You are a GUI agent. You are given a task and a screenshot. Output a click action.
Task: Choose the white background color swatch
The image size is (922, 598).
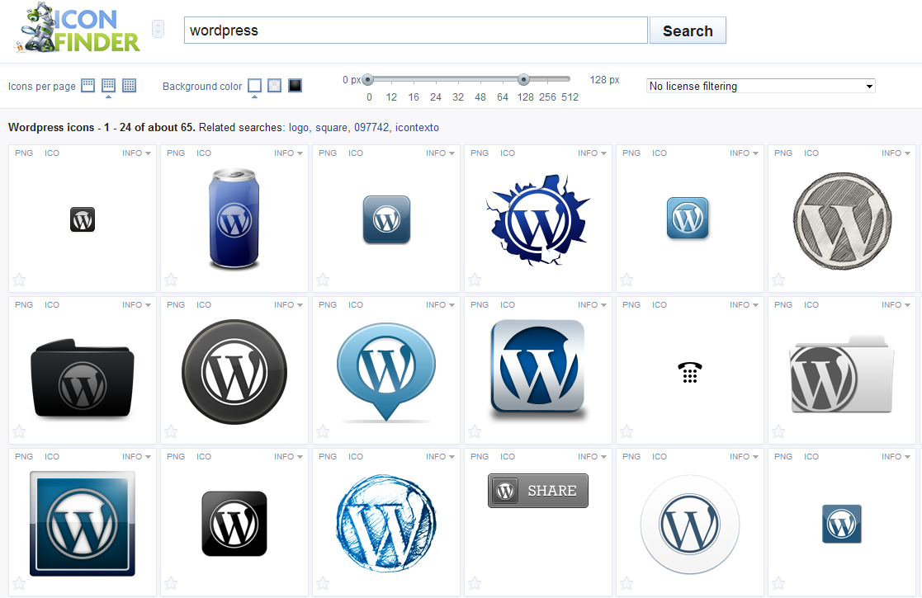point(254,86)
